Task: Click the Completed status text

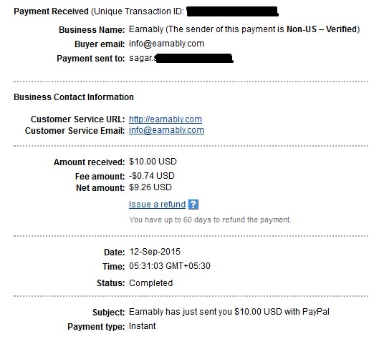Action: pos(150,283)
